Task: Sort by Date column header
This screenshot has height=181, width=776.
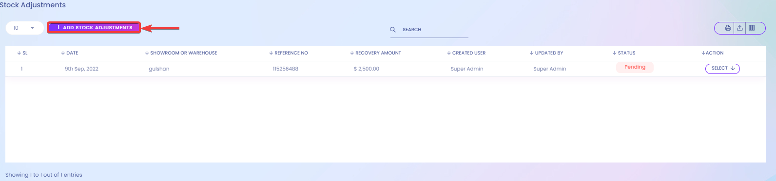Action: [x=70, y=53]
